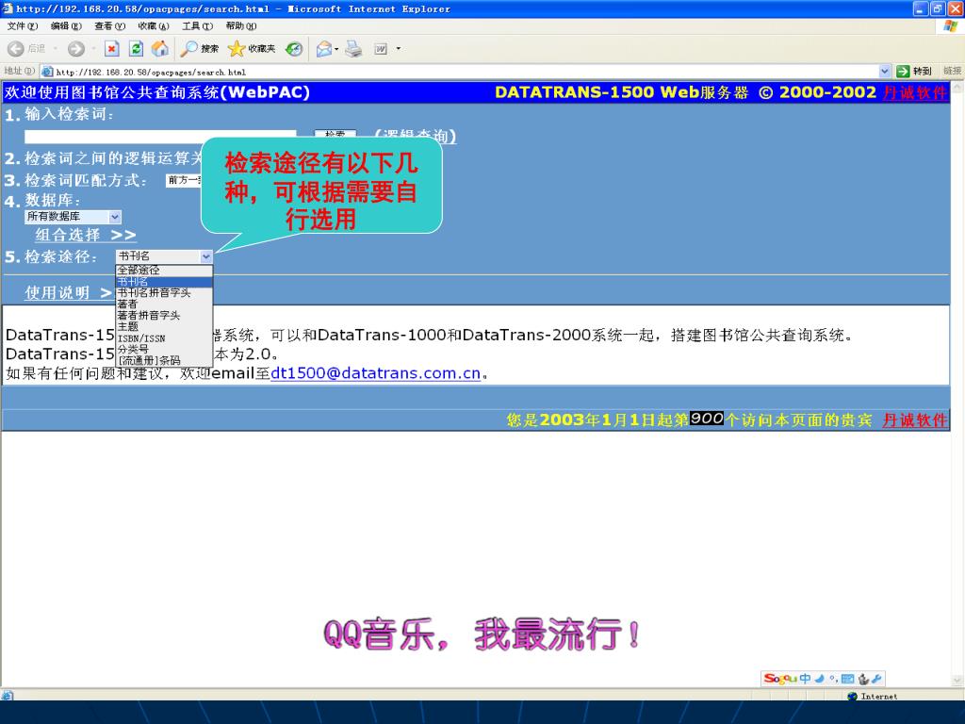
Task: Click the dt1500@datatrans.com.cn email link
Action: (x=375, y=373)
